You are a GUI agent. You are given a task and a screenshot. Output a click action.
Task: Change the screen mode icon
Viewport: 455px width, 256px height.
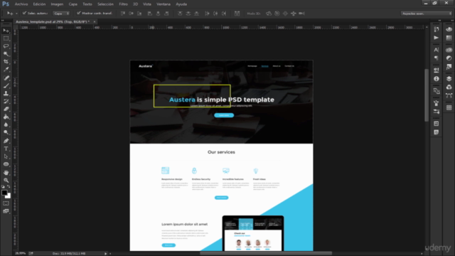pyautogui.click(x=6, y=211)
